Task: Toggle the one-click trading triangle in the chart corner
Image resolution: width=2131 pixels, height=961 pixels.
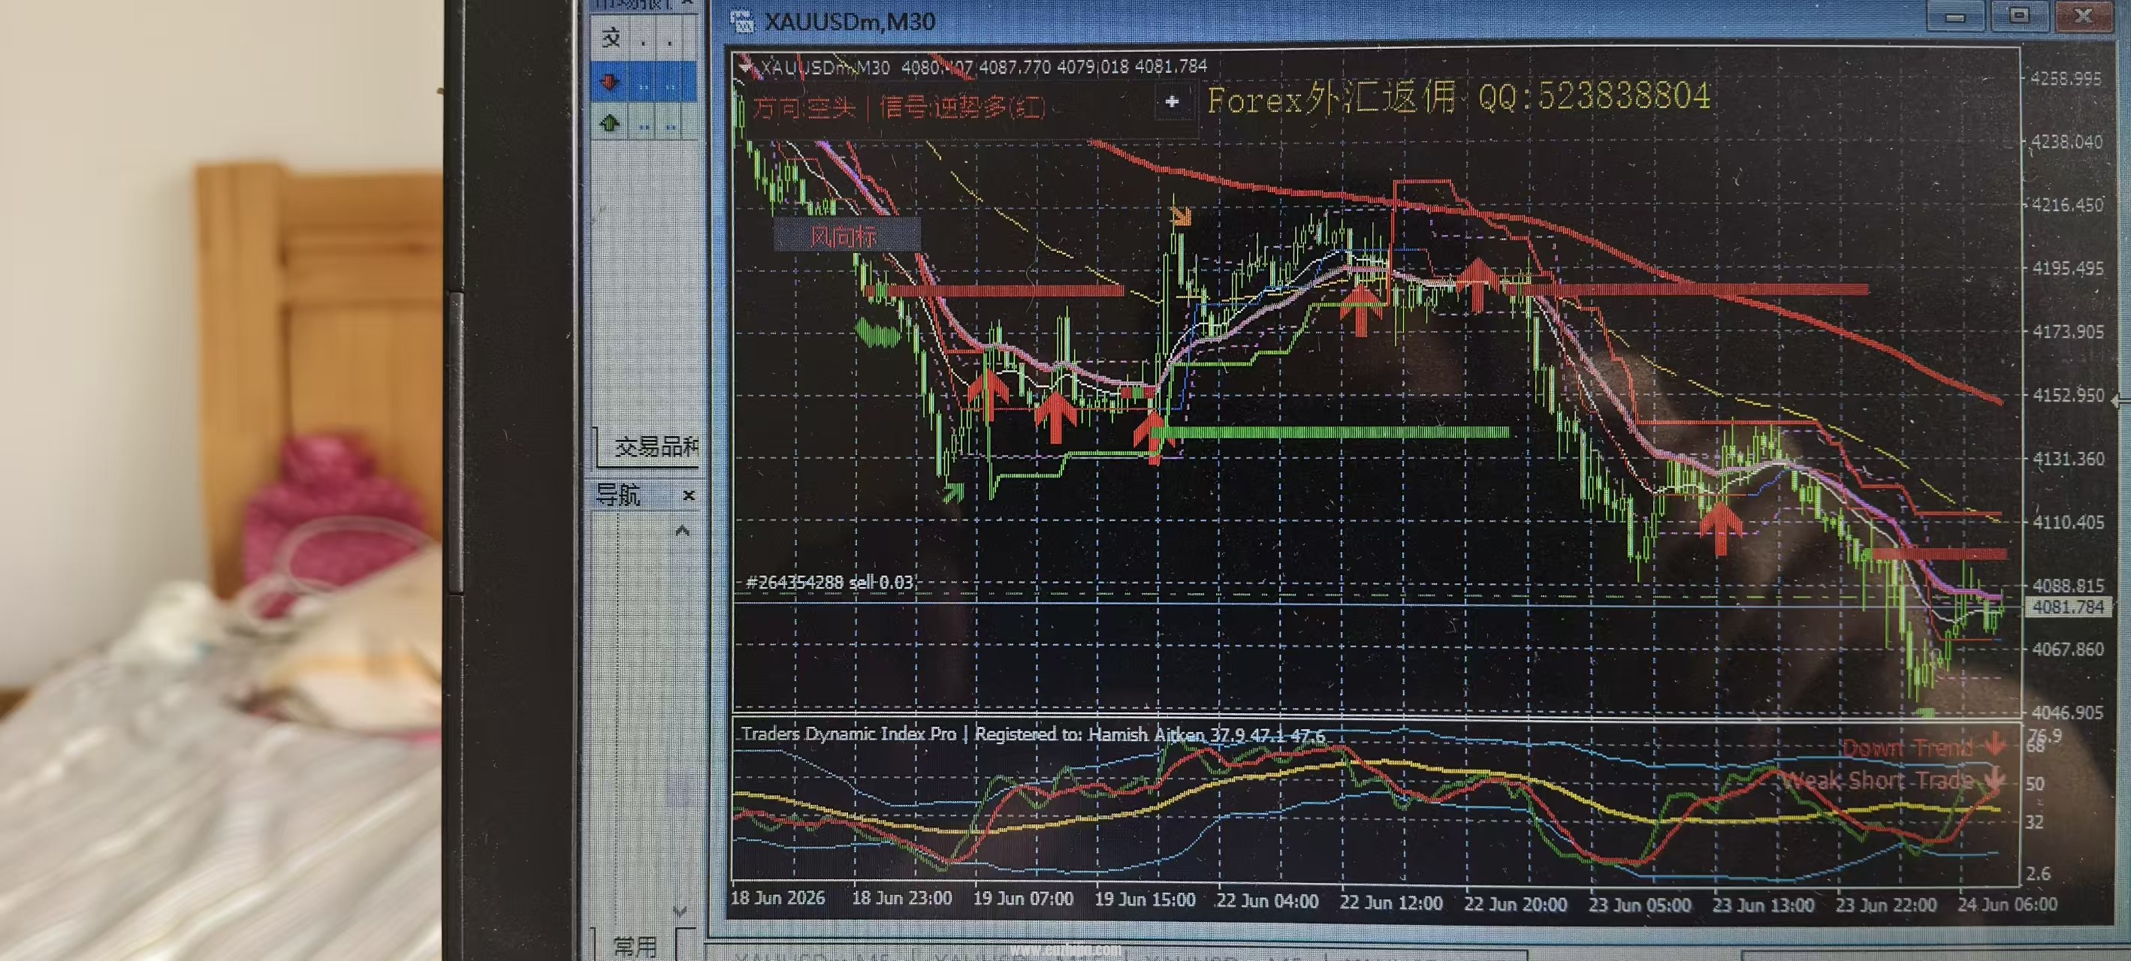Action: 746,65
